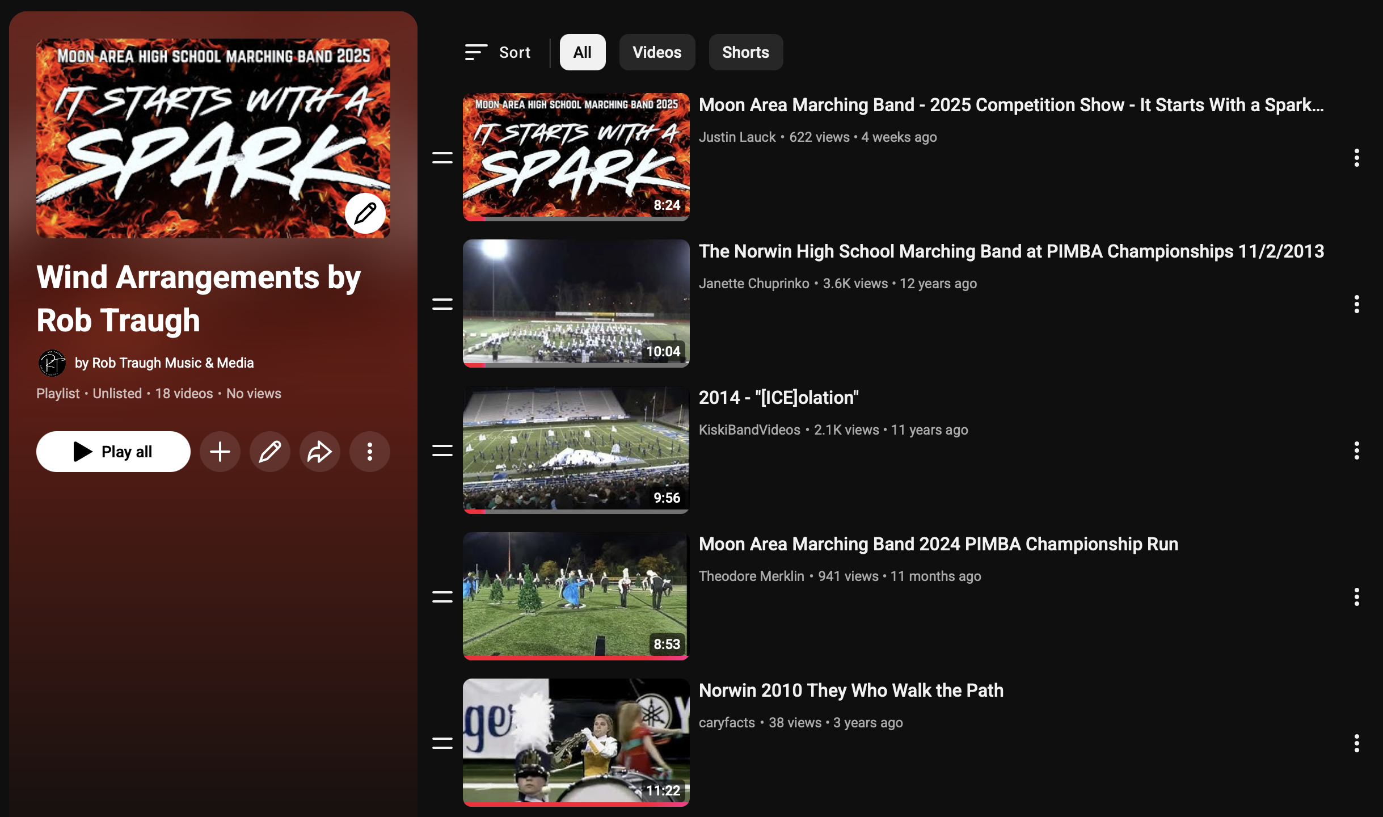Click drag handle beside [ICE]olation video
1383x817 pixels.
point(442,450)
